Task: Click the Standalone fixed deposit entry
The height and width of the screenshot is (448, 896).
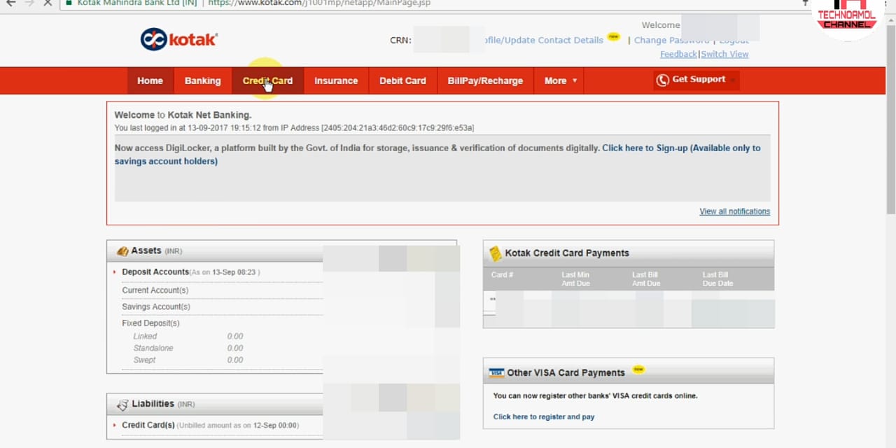Action: point(153,348)
